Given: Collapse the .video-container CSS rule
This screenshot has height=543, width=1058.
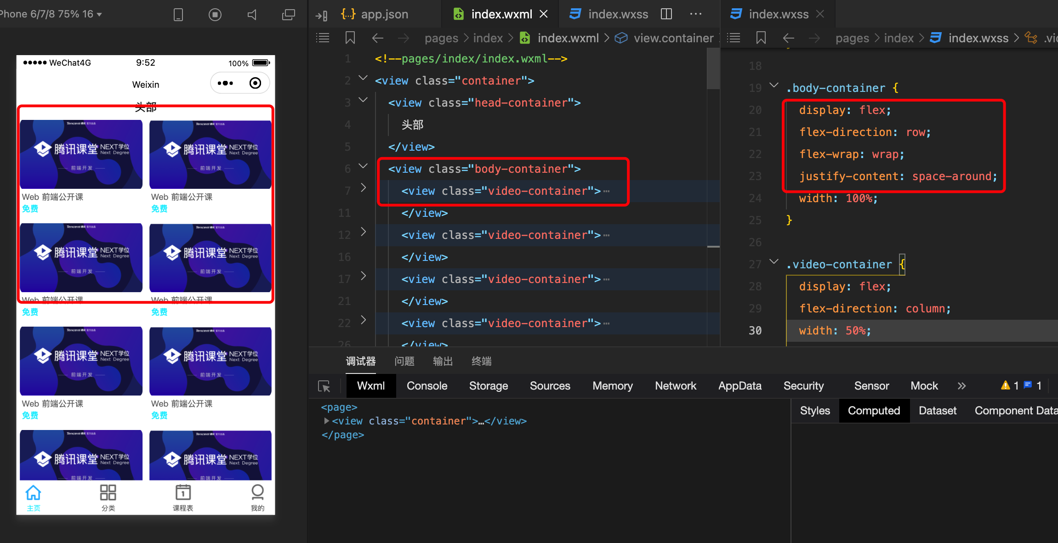Looking at the screenshot, I should (774, 261).
